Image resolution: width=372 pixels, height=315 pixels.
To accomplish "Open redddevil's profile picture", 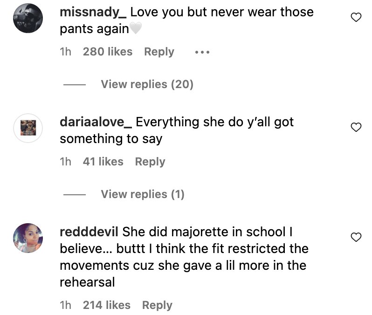I will coord(28,238).
